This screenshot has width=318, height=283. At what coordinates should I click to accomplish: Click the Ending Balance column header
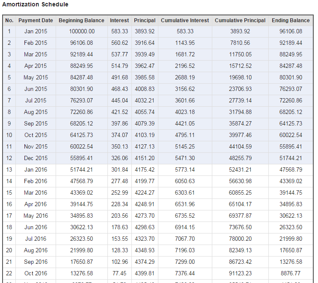291,20
